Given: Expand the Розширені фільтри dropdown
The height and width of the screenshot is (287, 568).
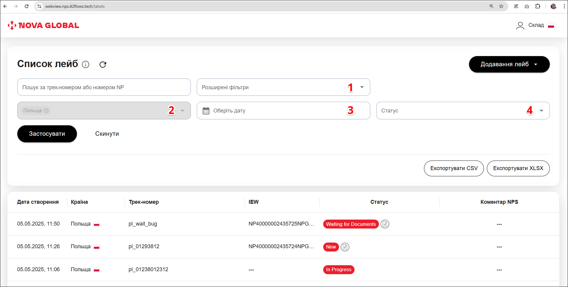Looking at the screenshot, I should pos(362,87).
